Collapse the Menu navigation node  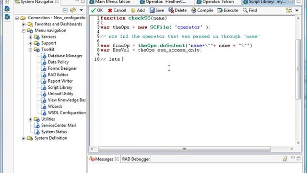[x=24, y=31]
